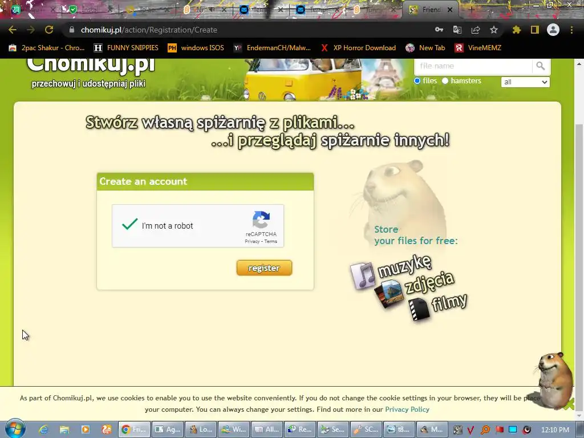Screen dimensions: 584x438
Task: Click the film clapper icon beside filmy
Action: point(419,309)
